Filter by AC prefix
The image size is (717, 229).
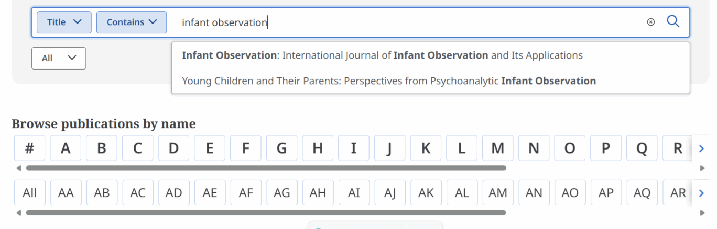tap(138, 193)
